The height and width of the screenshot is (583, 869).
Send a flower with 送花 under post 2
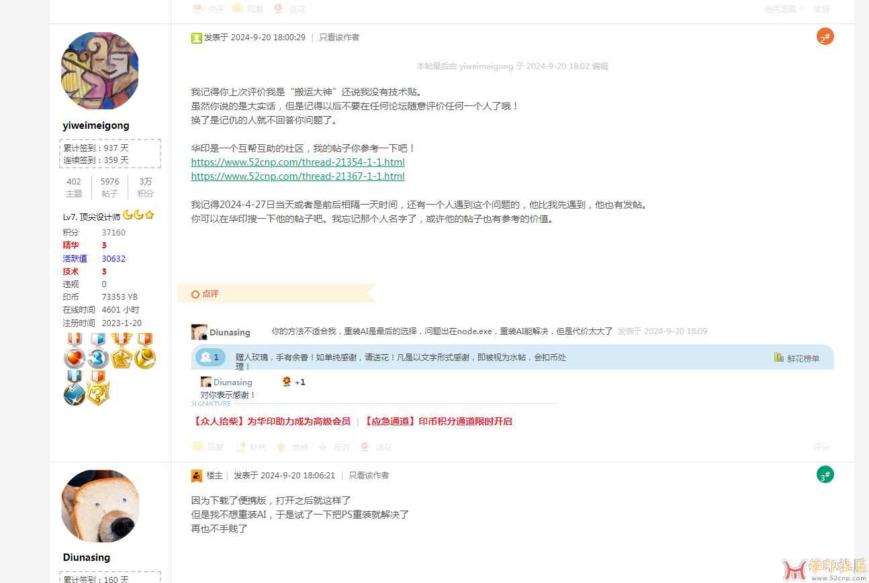pos(365,447)
